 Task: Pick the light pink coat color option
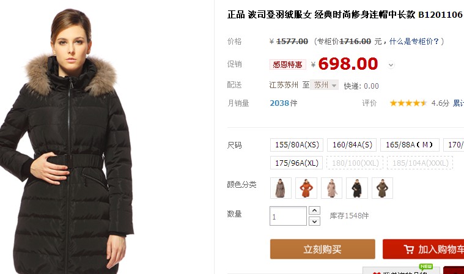tap(332, 188)
